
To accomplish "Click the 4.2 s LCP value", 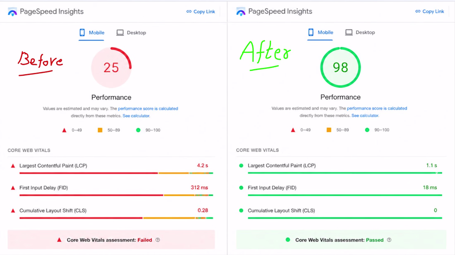I will click(203, 165).
